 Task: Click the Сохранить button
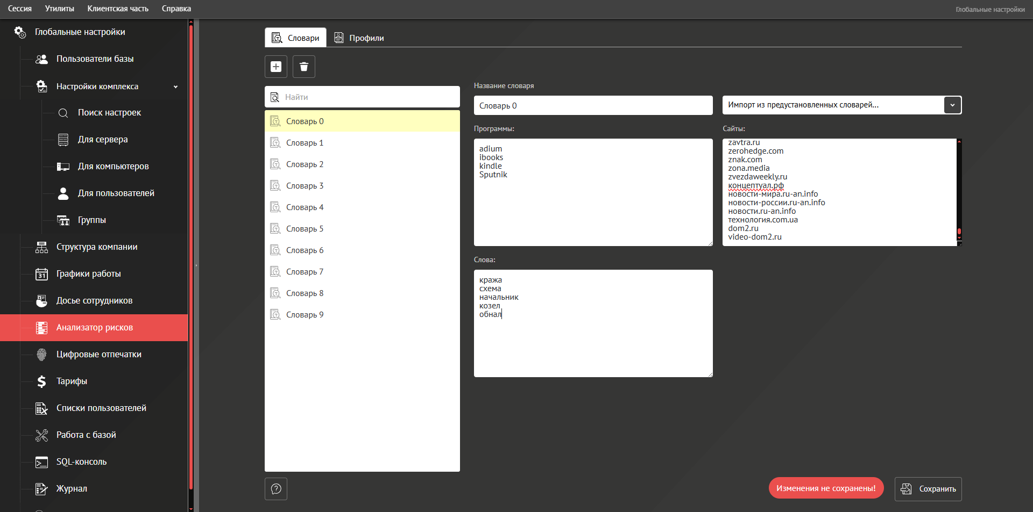[x=928, y=489]
